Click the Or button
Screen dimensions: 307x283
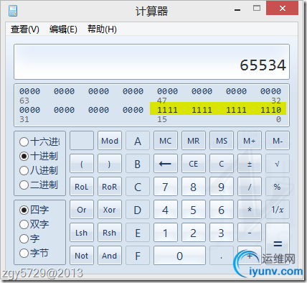click(x=82, y=210)
